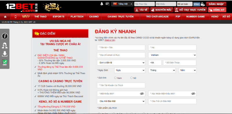The width and height of the screenshot is (232, 114).
Task: Click the Tên Tài Khoản Ưa Thích field
Action: pyautogui.click(x=121, y=85)
